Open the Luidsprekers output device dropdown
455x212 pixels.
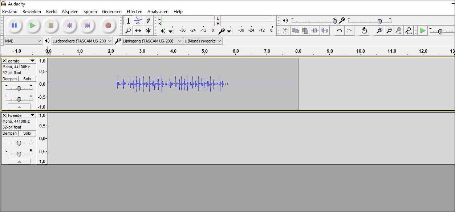tap(82, 41)
